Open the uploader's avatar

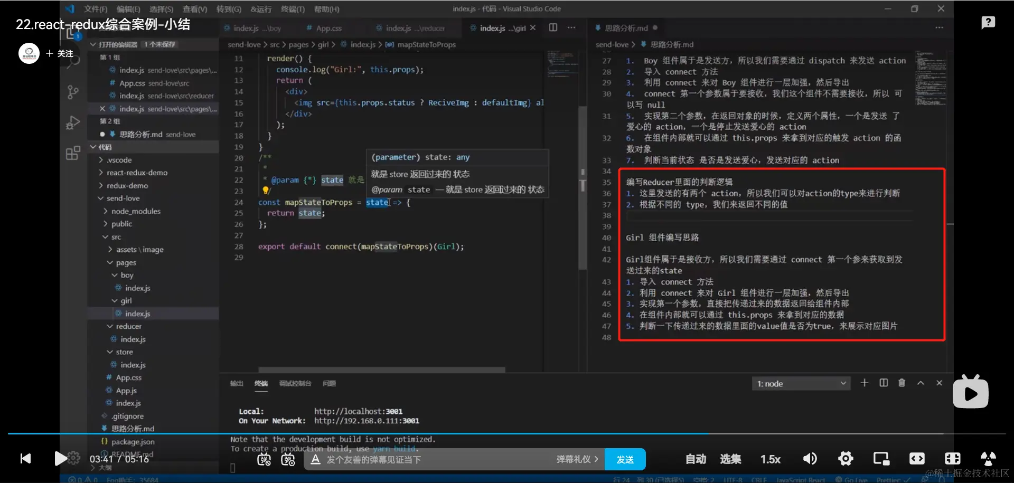tap(29, 53)
